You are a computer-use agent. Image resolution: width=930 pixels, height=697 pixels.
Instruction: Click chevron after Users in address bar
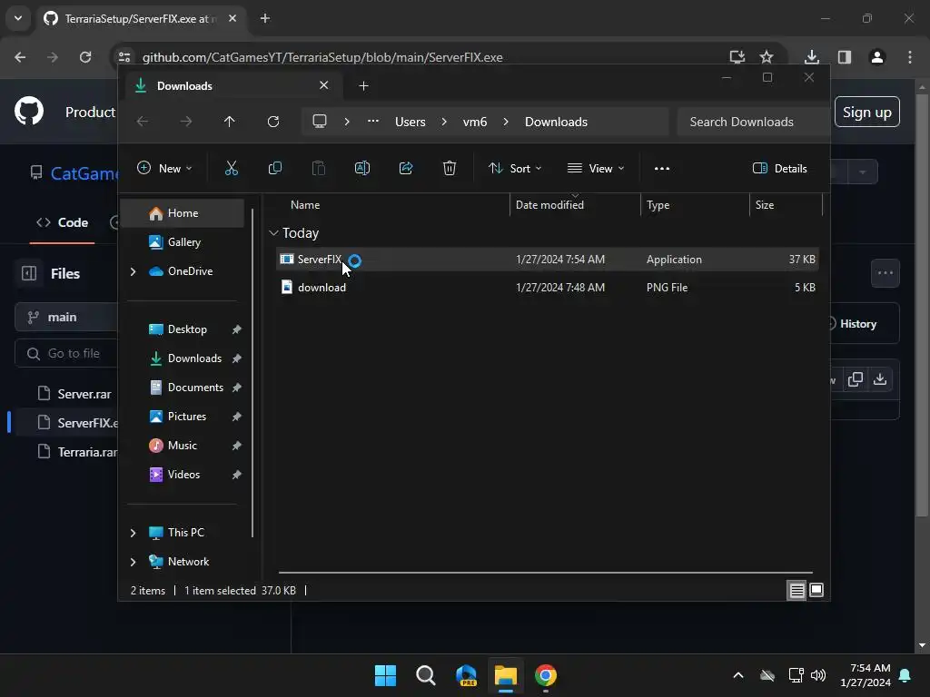[x=443, y=122]
